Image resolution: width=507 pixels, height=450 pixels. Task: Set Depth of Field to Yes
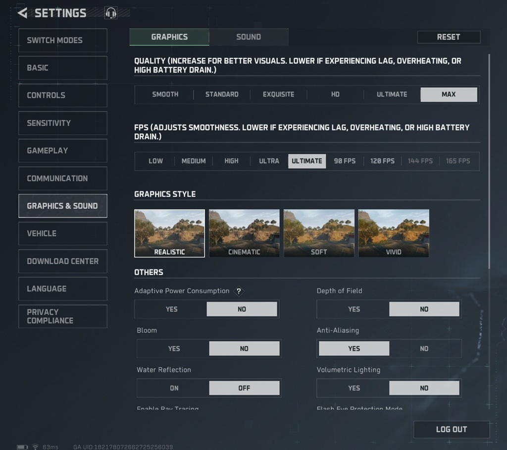[x=354, y=309]
